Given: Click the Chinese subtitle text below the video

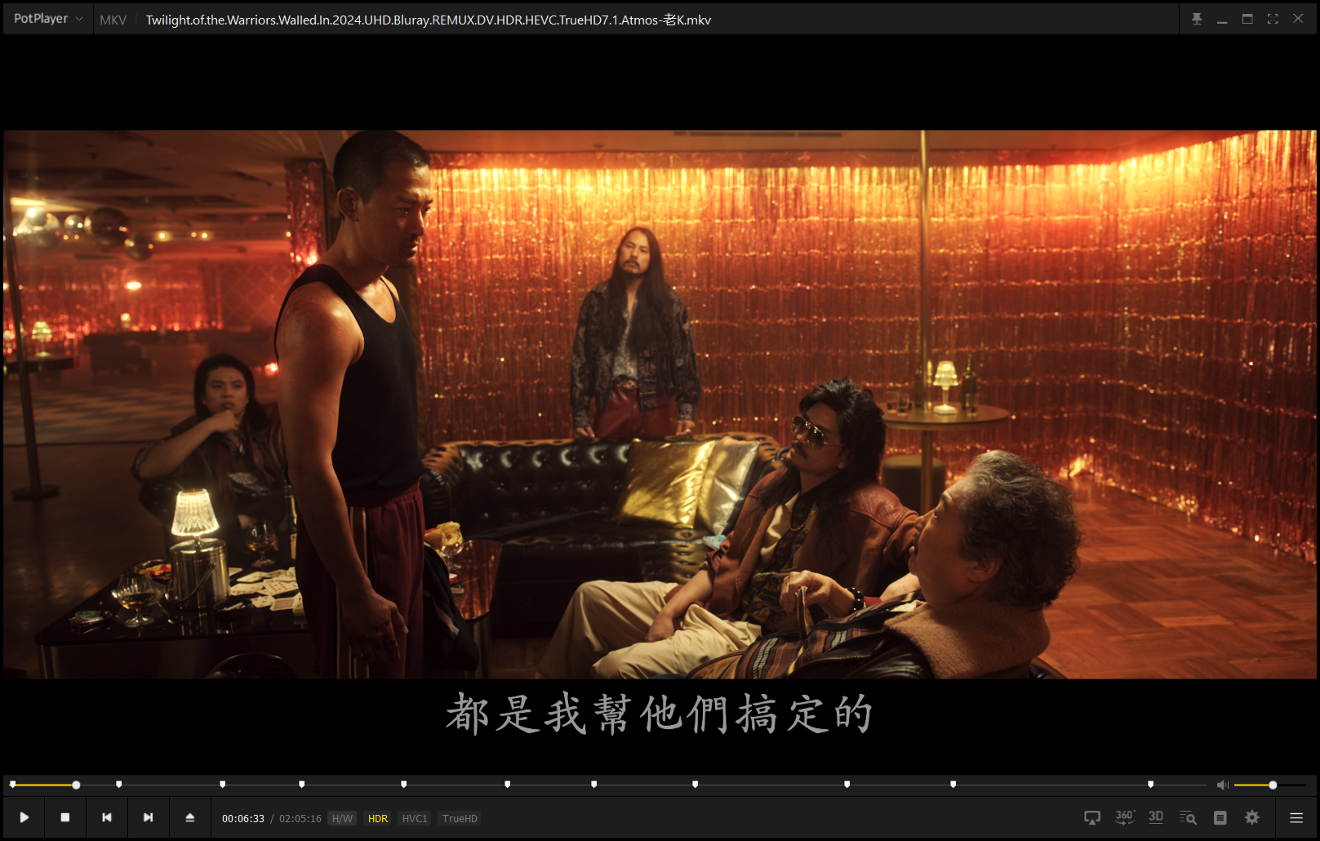Looking at the screenshot, I should (660, 714).
